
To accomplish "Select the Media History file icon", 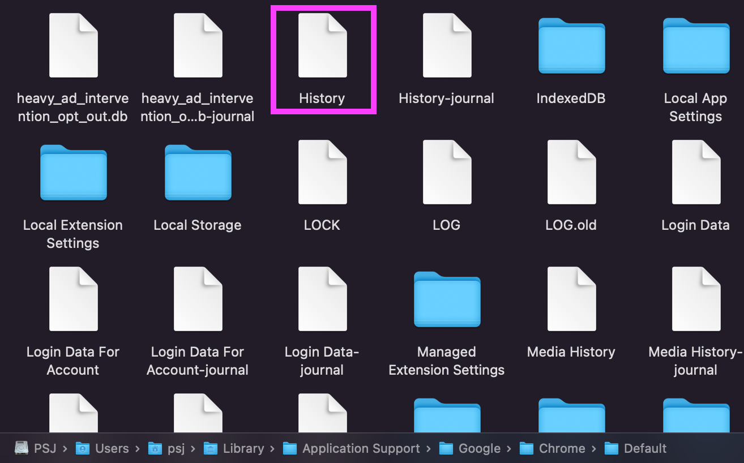I will point(572,299).
